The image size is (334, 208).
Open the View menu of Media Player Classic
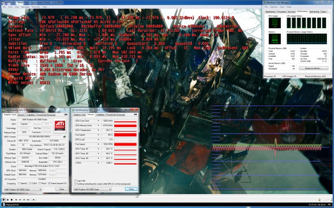10,7
